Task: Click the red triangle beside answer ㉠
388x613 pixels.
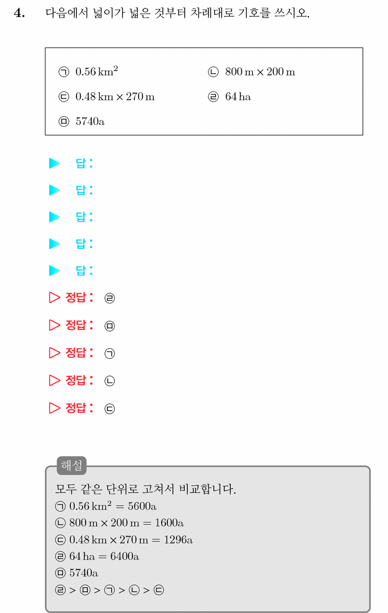Action: pos(54,353)
